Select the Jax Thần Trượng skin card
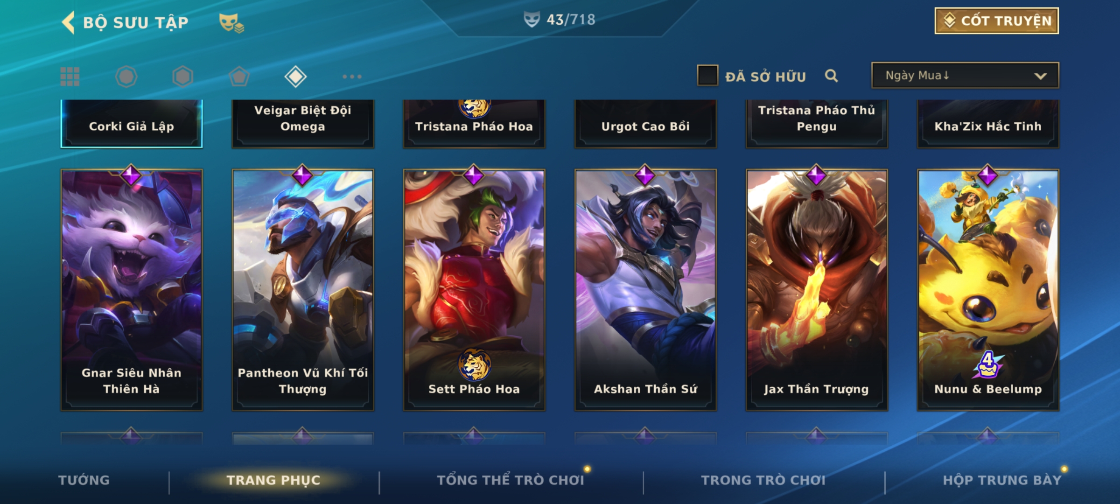This screenshot has width=1120, height=504. pos(817,290)
